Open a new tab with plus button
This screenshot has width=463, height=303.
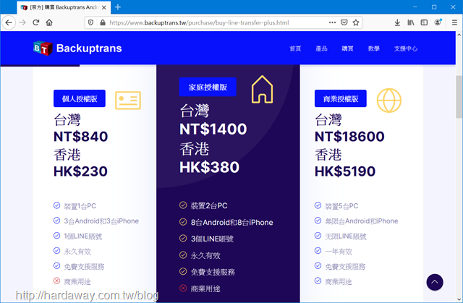(x=118, y=7)
